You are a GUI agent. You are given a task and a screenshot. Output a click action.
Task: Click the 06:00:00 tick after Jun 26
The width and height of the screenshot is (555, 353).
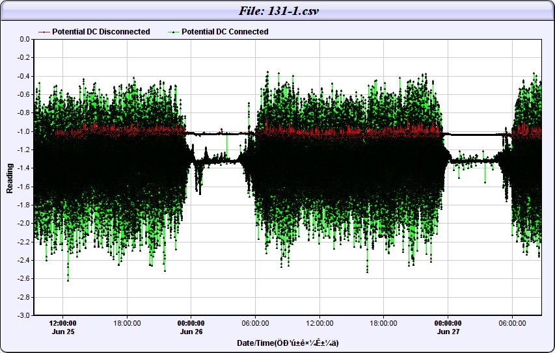256,322
